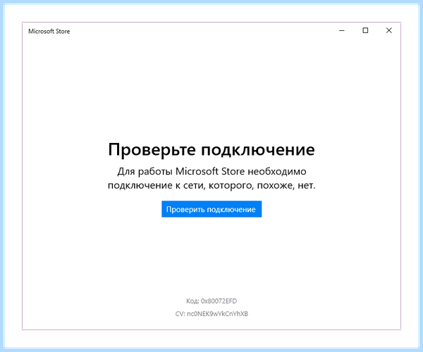The height and width of the screenshot is (352, 423).
Task: Click the "Microsoft Store" window title
Action: (49, 32)
